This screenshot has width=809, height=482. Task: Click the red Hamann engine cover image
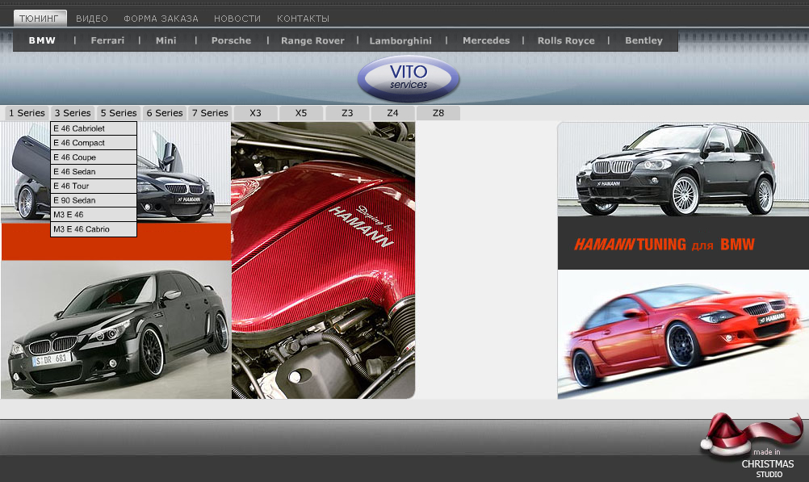(323, 259)
